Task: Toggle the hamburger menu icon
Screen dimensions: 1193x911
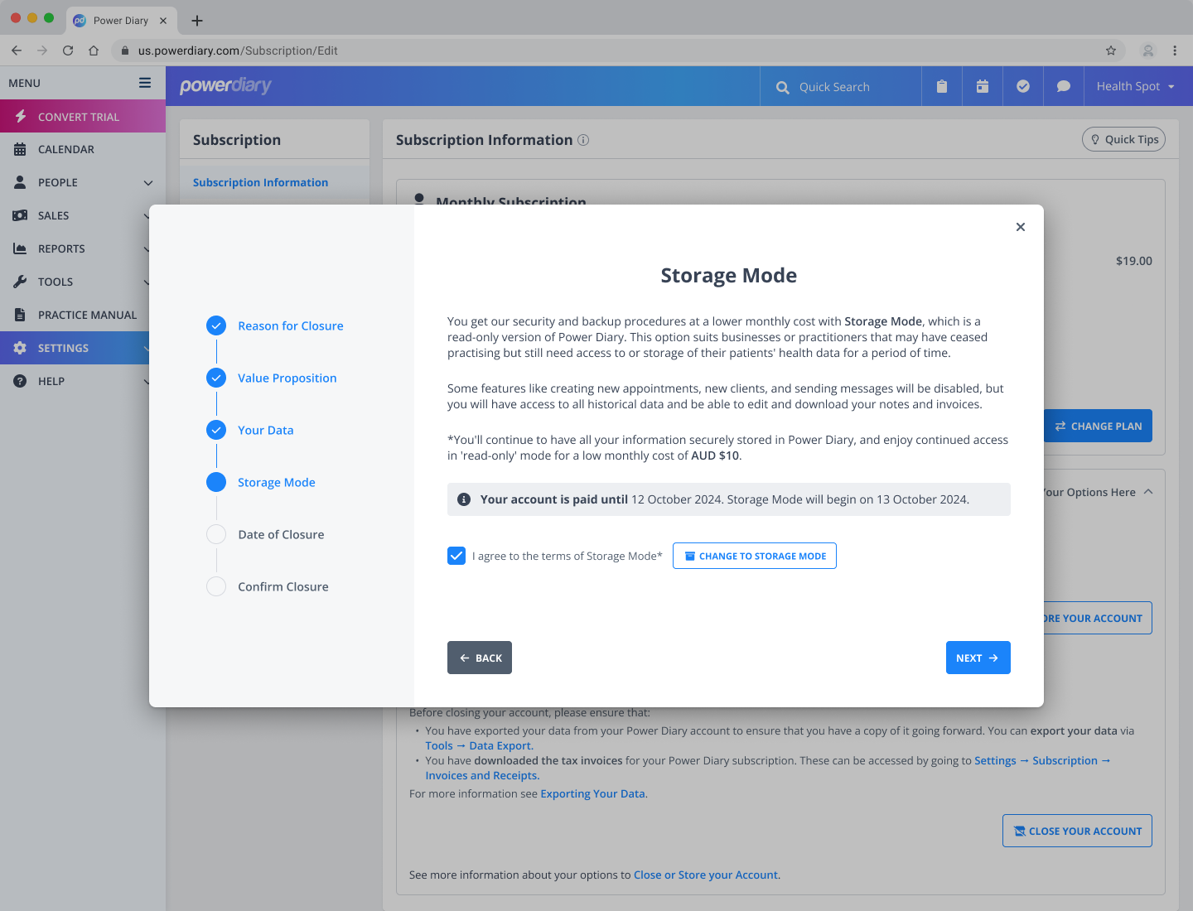Action: [x=145, y=83]
